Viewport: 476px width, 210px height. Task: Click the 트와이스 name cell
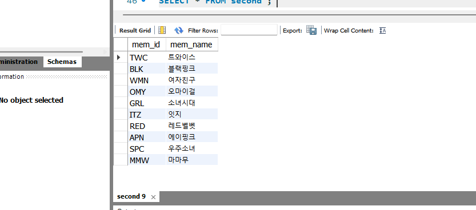click(x=192, y=57)
